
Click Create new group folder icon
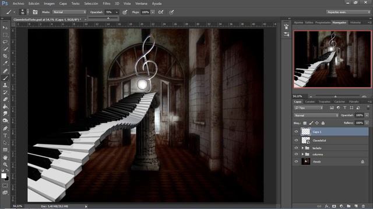349,206
